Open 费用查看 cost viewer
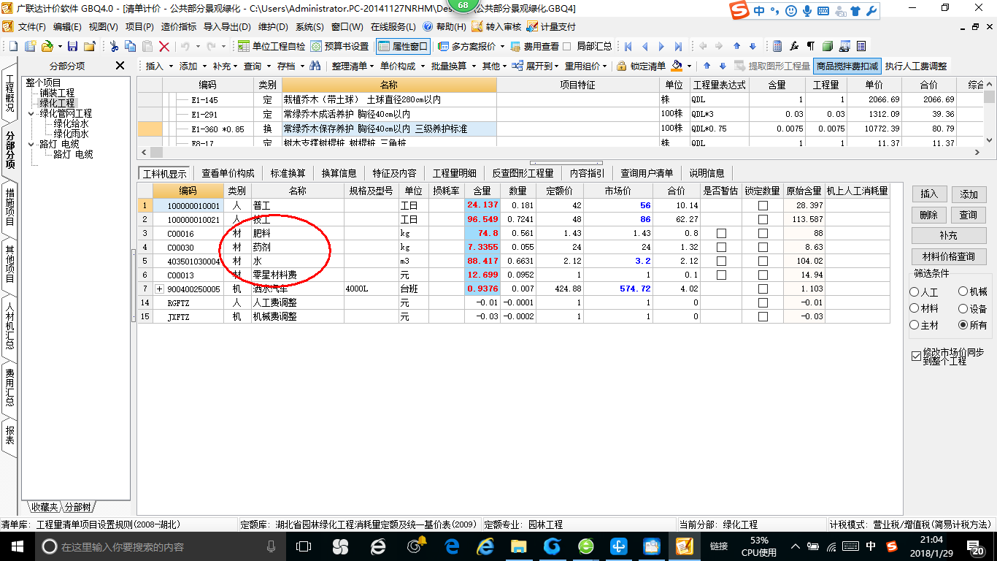997x561 pixels. pos(534,46)
